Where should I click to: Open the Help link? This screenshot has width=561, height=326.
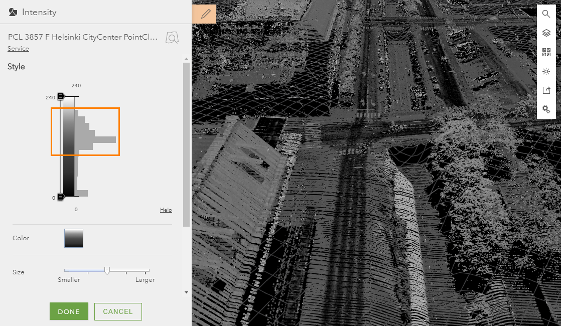coord(166,210)
